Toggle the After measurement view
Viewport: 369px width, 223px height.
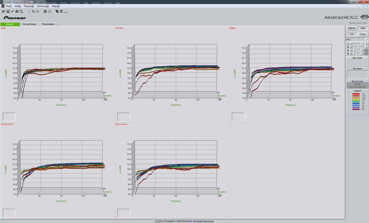[x=363, y=28]
